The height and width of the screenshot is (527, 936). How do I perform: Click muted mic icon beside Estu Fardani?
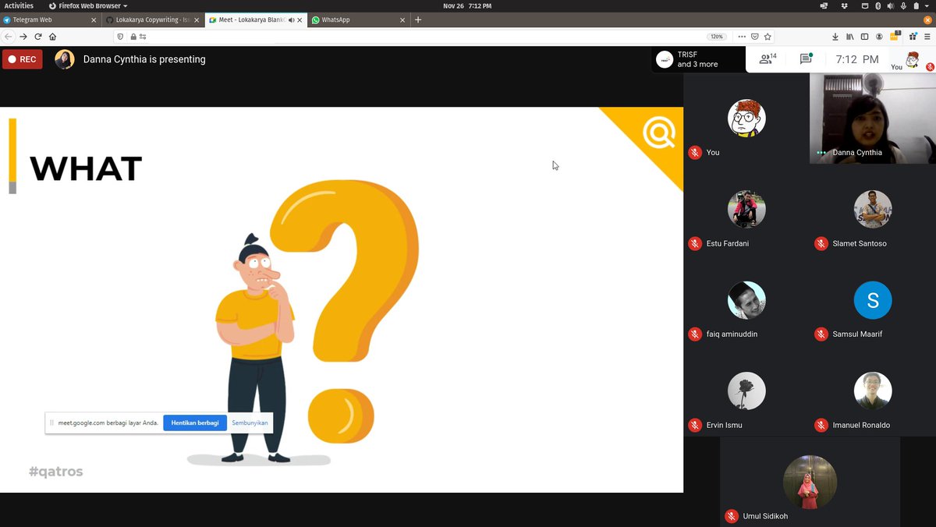pos(695,244)
